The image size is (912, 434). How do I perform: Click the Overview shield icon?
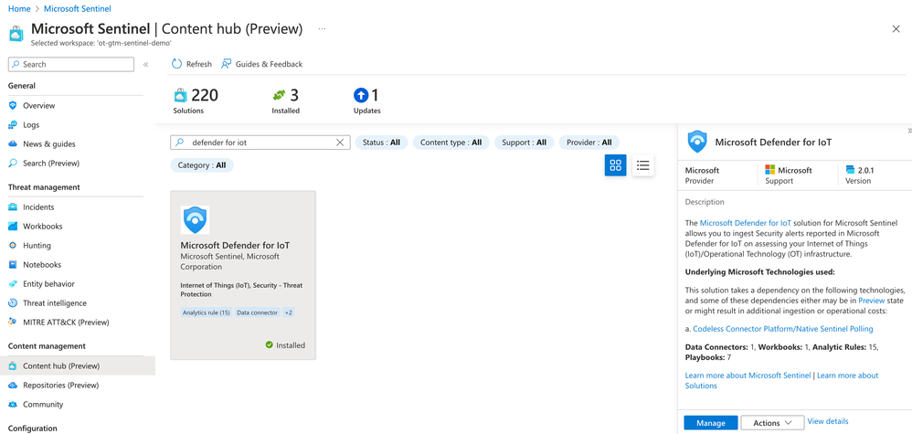coord(13,106)
